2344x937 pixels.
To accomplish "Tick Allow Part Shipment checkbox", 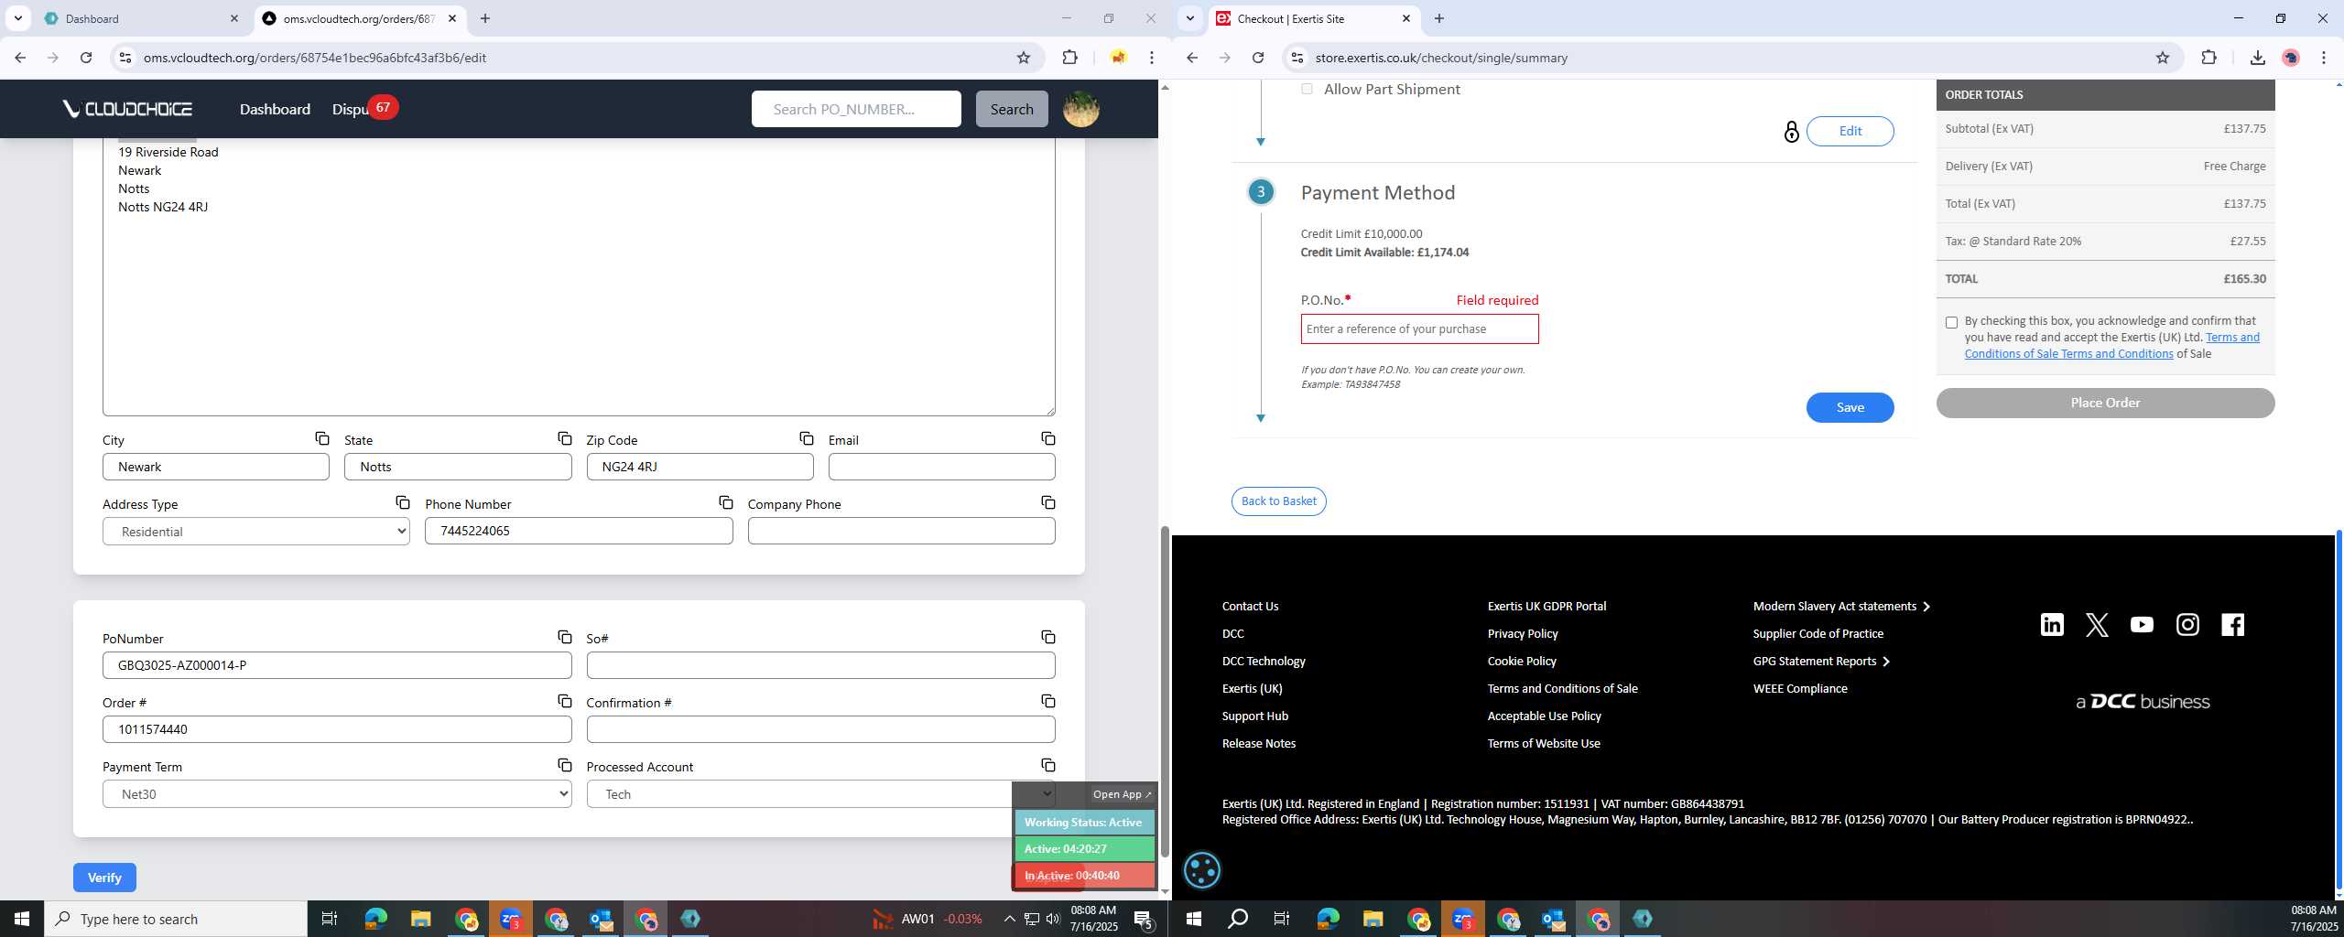I will click(x=1307, y=89).
